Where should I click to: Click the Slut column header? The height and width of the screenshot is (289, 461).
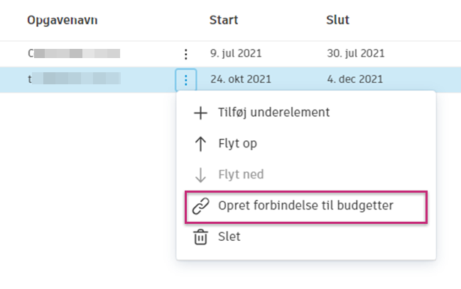tap(337, 20)
